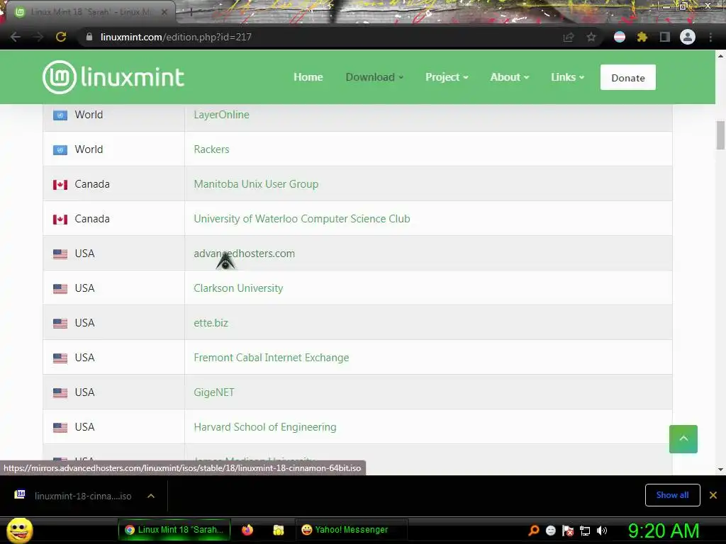Click the flag with red X tray icon
Viewport: 726px width, 544px height.
(x=568, y=531)
